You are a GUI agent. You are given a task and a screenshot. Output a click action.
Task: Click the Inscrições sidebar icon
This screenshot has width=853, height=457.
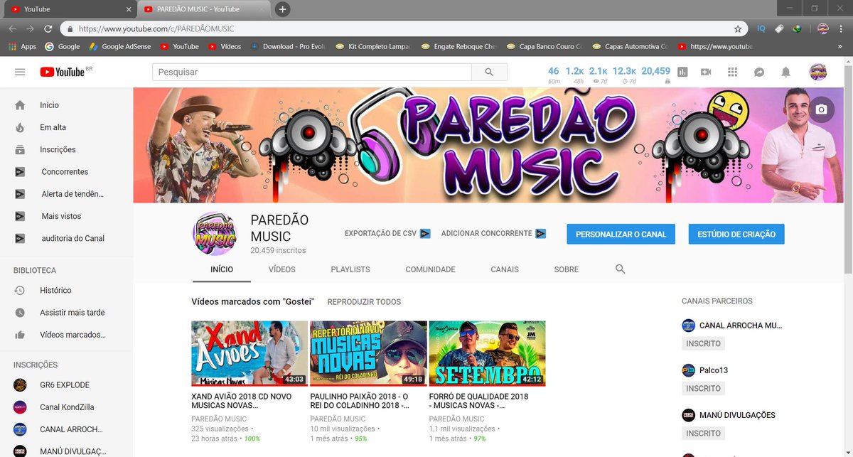[x=20, y=149]
